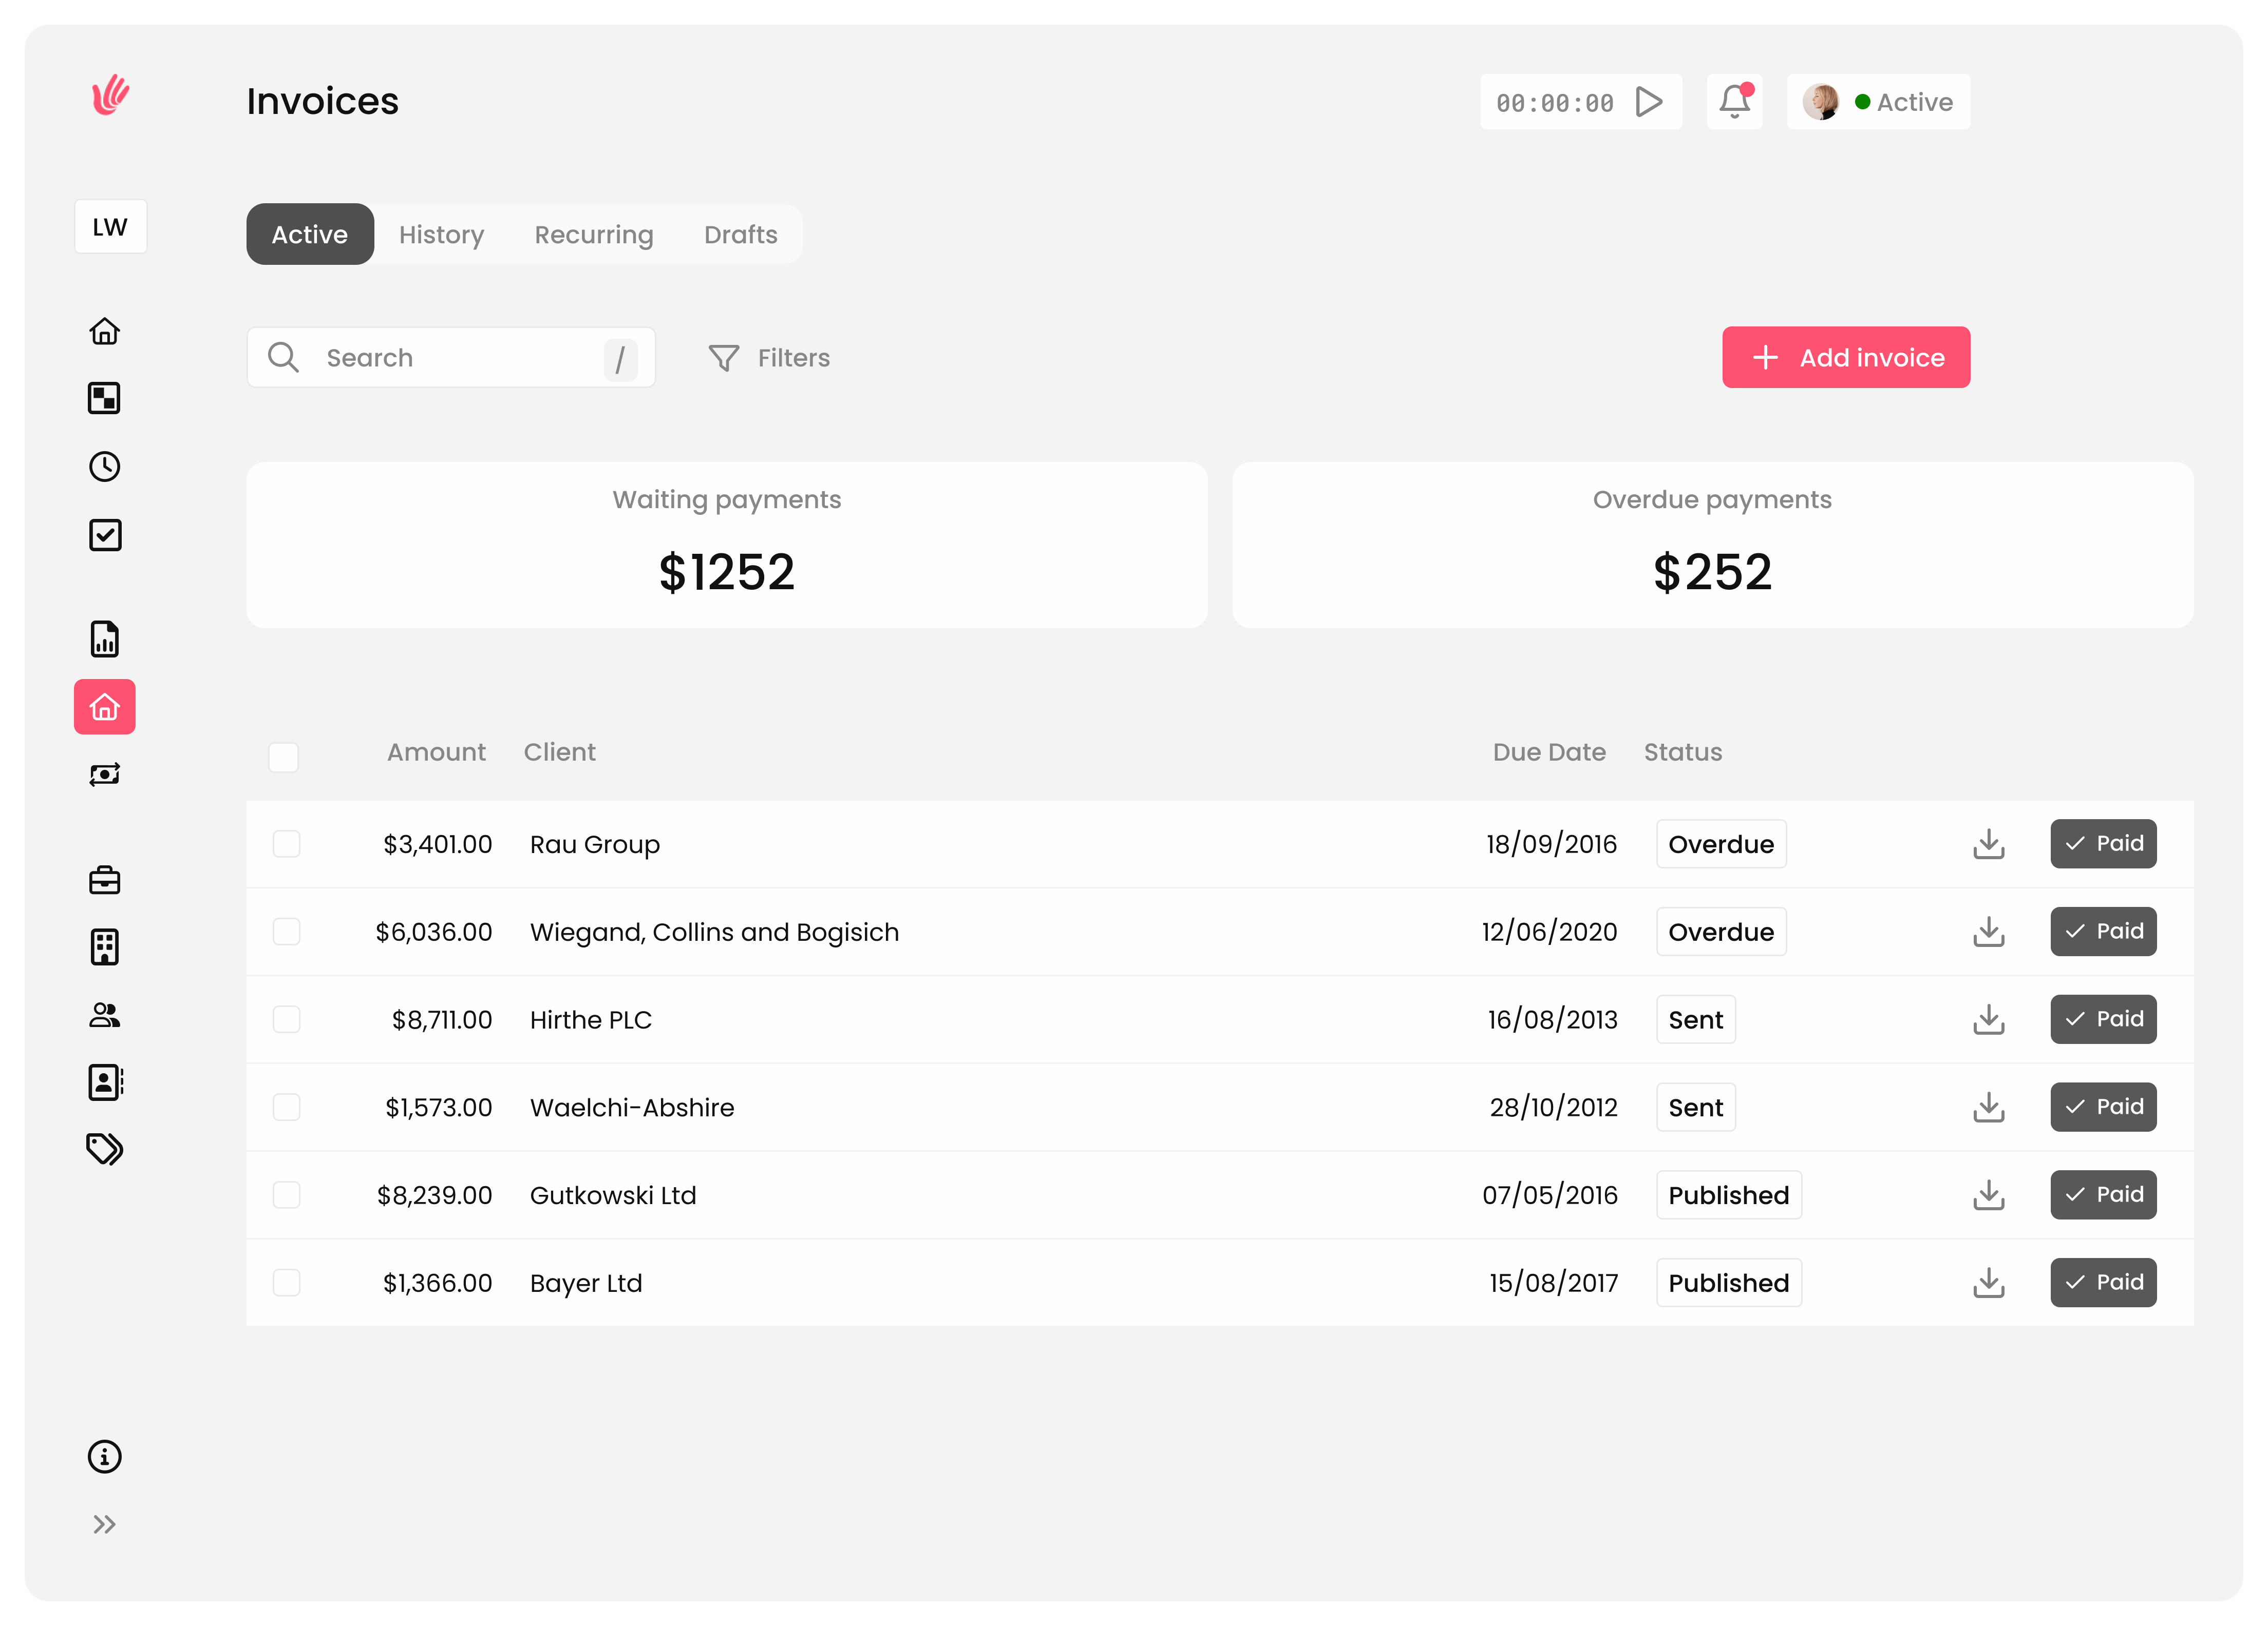Click the Add invoice button
This screenshot has height=1626, width=2268.
[1845, 358]
